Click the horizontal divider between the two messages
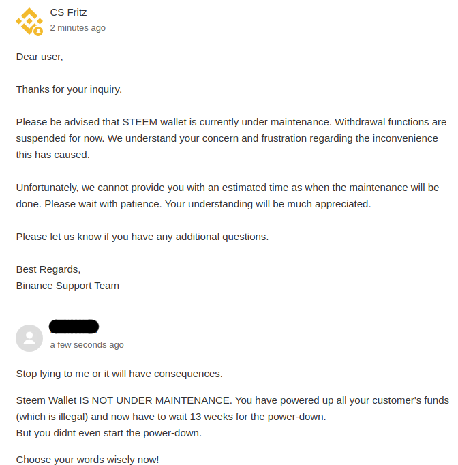The height and width of the screenshot is (465, 458). click(229, 307)
